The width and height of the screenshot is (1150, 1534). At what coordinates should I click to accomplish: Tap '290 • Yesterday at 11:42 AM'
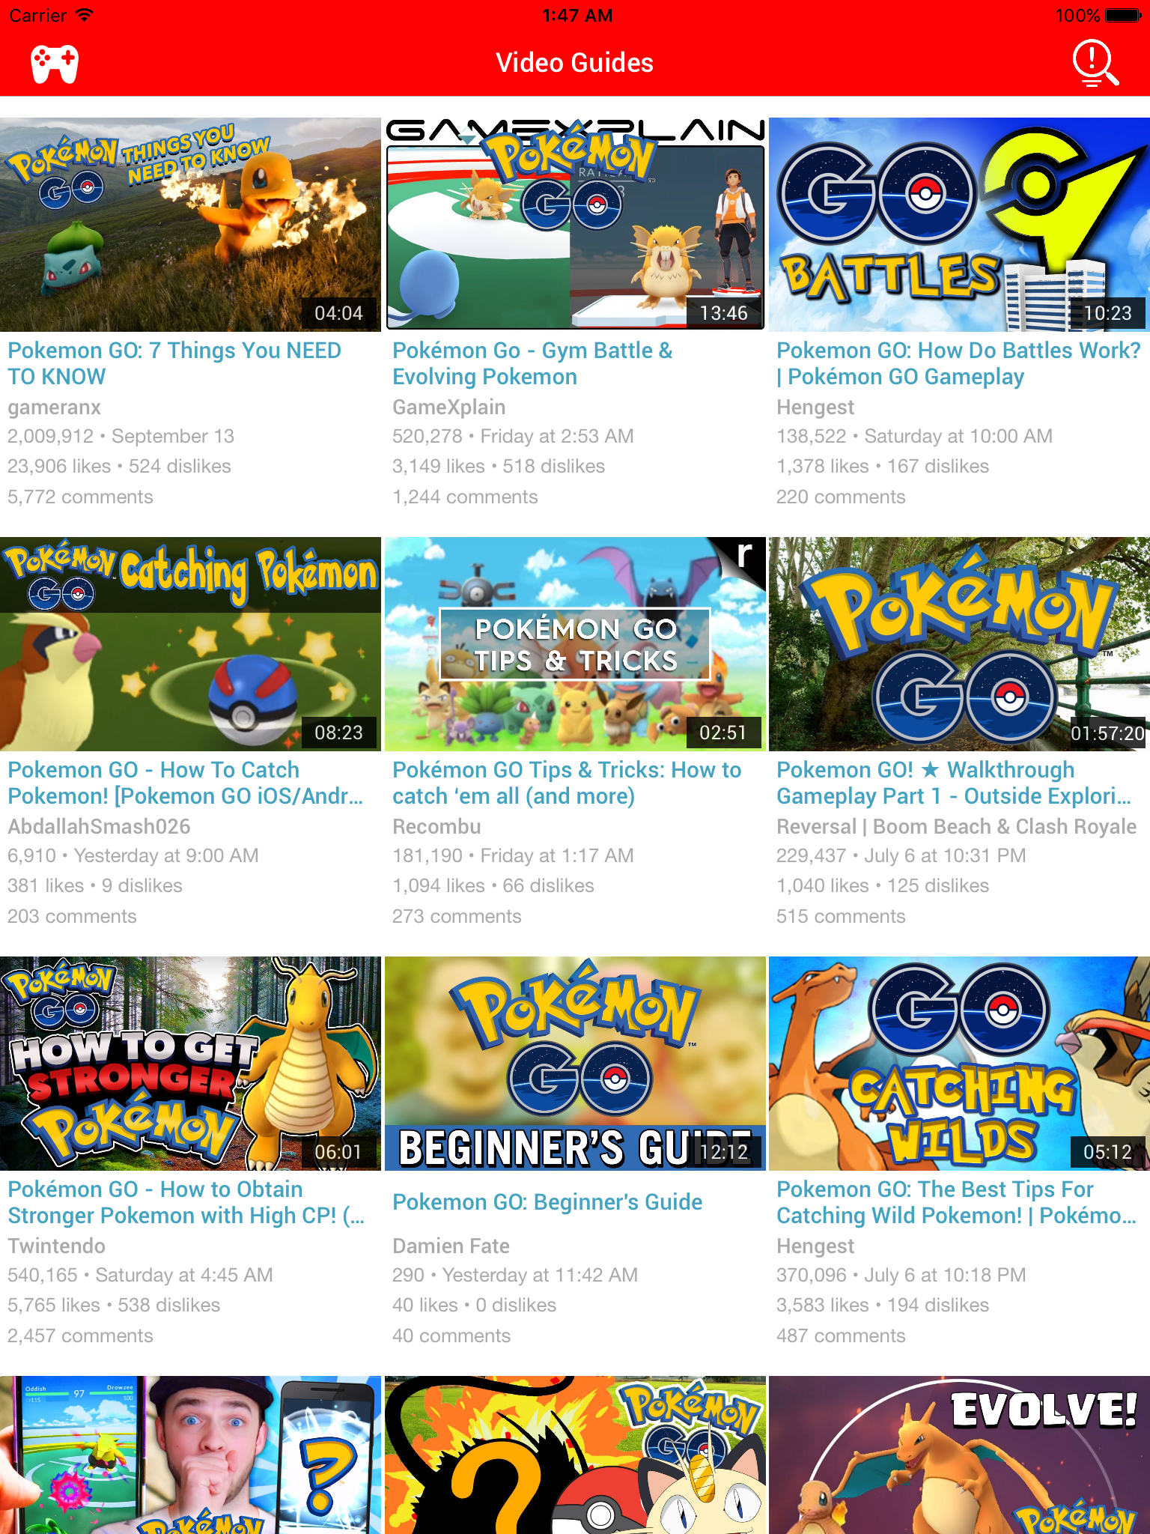coord(515,1275)
